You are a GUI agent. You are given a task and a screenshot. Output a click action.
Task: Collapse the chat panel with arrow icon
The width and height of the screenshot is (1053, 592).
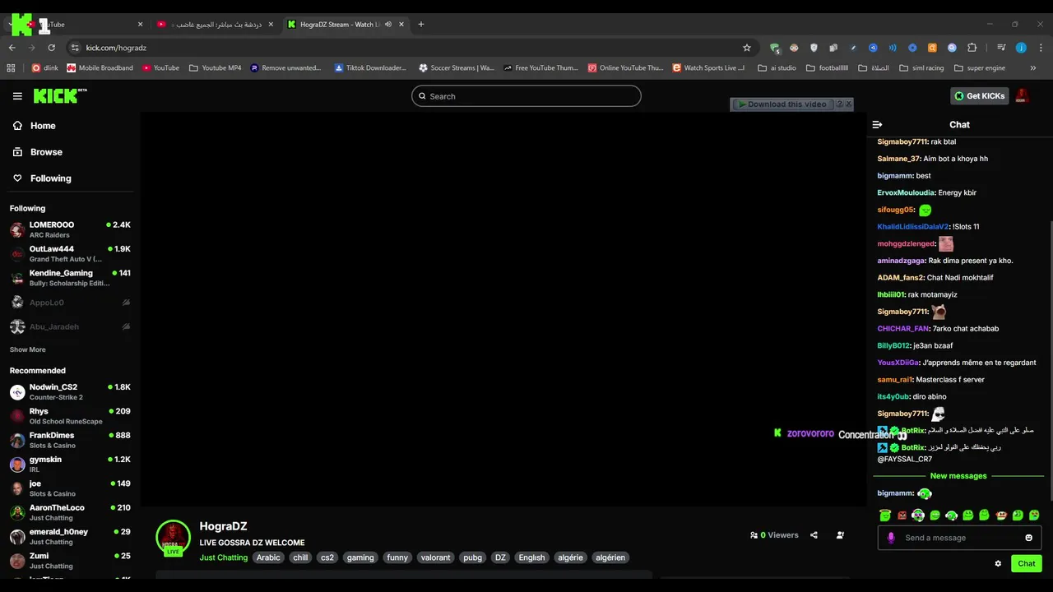tap(877, 125)
